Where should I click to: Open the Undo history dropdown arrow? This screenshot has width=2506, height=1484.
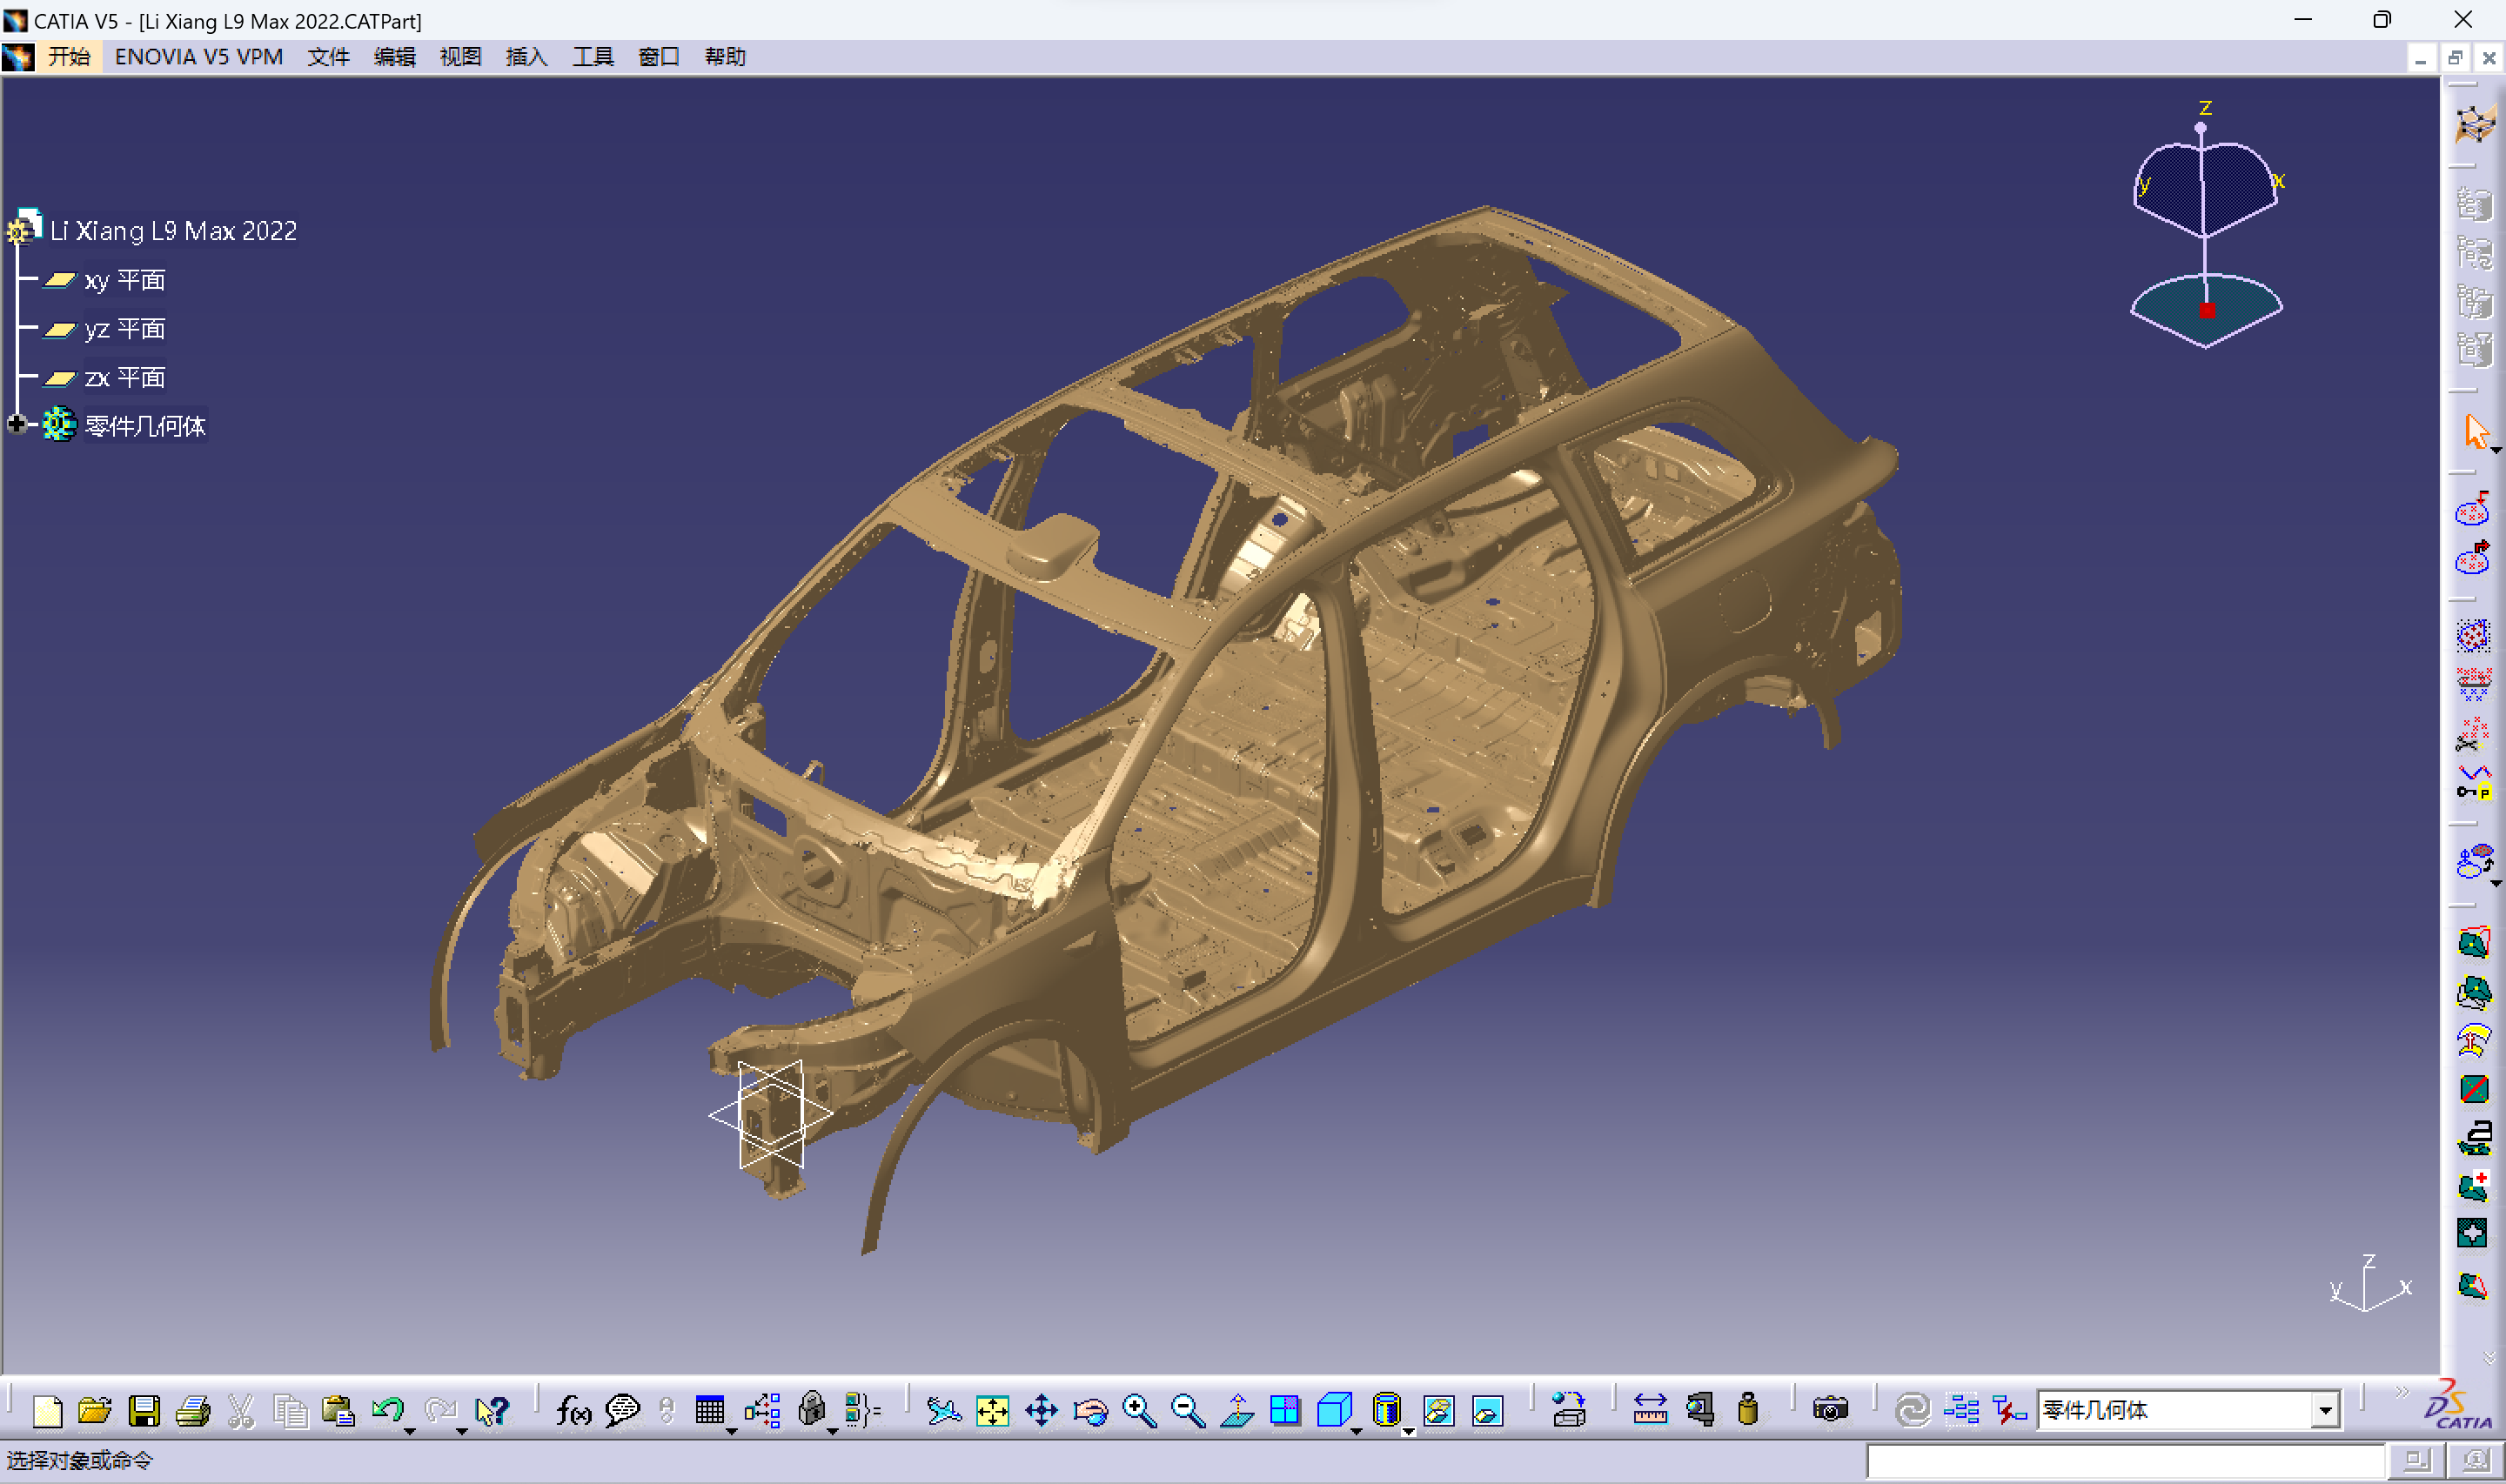click(x=410, y=1433)
